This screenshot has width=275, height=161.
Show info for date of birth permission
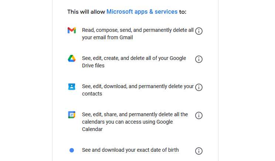pyautogui.click(x=199, y=151)
